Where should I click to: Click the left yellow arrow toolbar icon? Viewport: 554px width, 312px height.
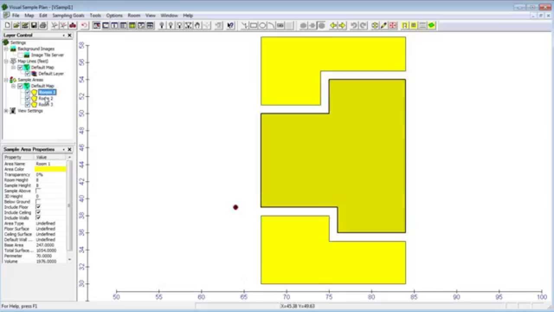[x=333, y=26]
